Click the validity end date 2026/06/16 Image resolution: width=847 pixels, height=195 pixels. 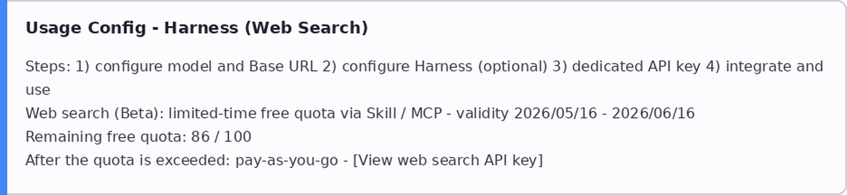coord(653,113)
